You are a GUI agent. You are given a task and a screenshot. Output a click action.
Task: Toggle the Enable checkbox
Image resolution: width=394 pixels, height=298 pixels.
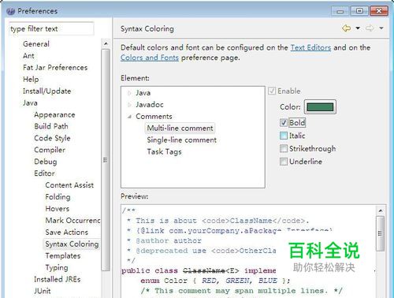pyautogui.click(x=272, y=91)
